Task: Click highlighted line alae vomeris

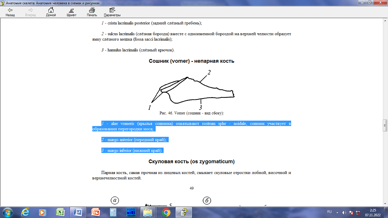Action: pyautogui.click(x=192, y=126)
